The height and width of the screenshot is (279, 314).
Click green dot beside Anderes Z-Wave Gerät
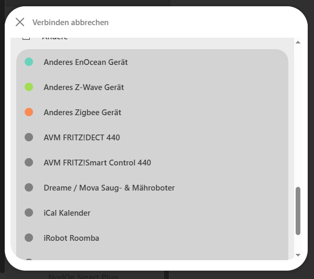tap(29, 87)
